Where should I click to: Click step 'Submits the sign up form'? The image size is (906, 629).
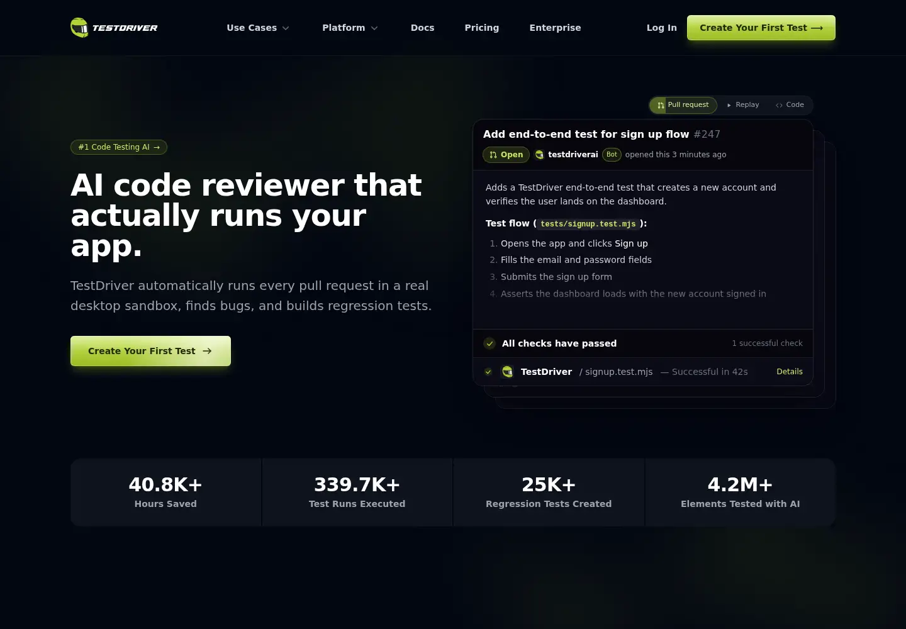[x=556, y=277]
